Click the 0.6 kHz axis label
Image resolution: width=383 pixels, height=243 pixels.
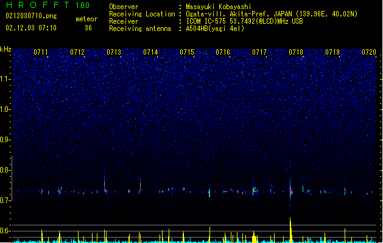pyautogui.click(x=5, y=231)
